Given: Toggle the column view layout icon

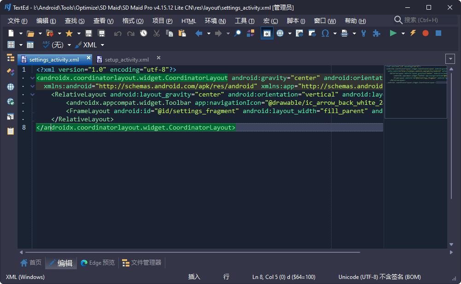Looking at the screenshot, I should point(30,45).
